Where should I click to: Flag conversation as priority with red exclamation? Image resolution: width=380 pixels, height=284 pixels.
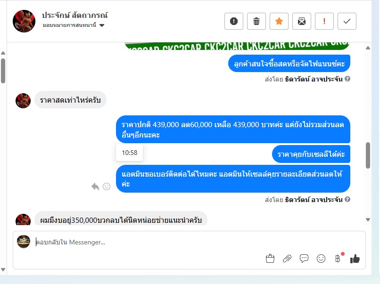click(324, 21)
